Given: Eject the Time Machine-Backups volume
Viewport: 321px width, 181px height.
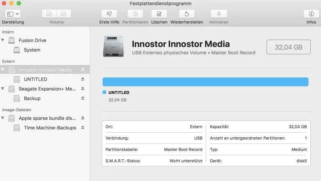Looking at the screenshot, I should (x=83, y=127).
